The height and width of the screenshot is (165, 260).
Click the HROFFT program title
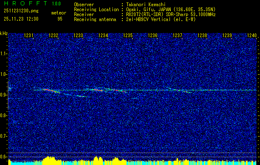click(x=26, y=3)
